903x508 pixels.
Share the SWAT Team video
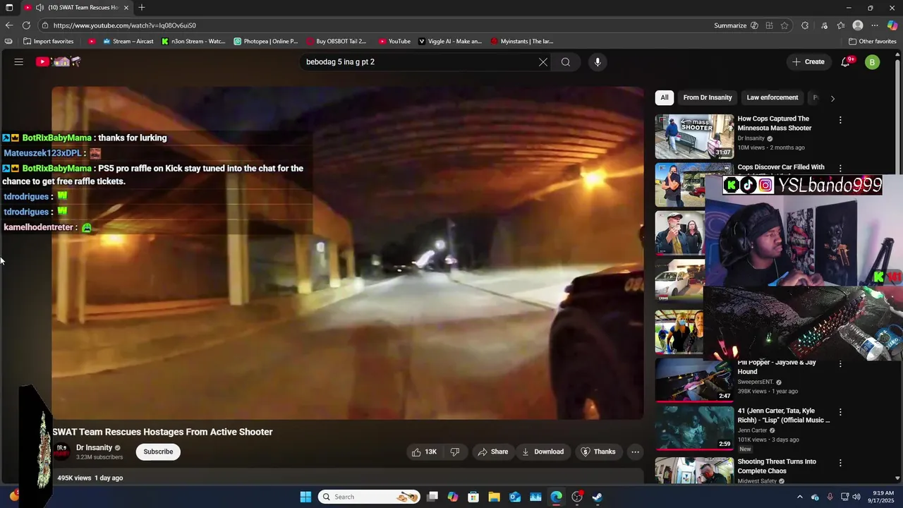pos(492,452)
